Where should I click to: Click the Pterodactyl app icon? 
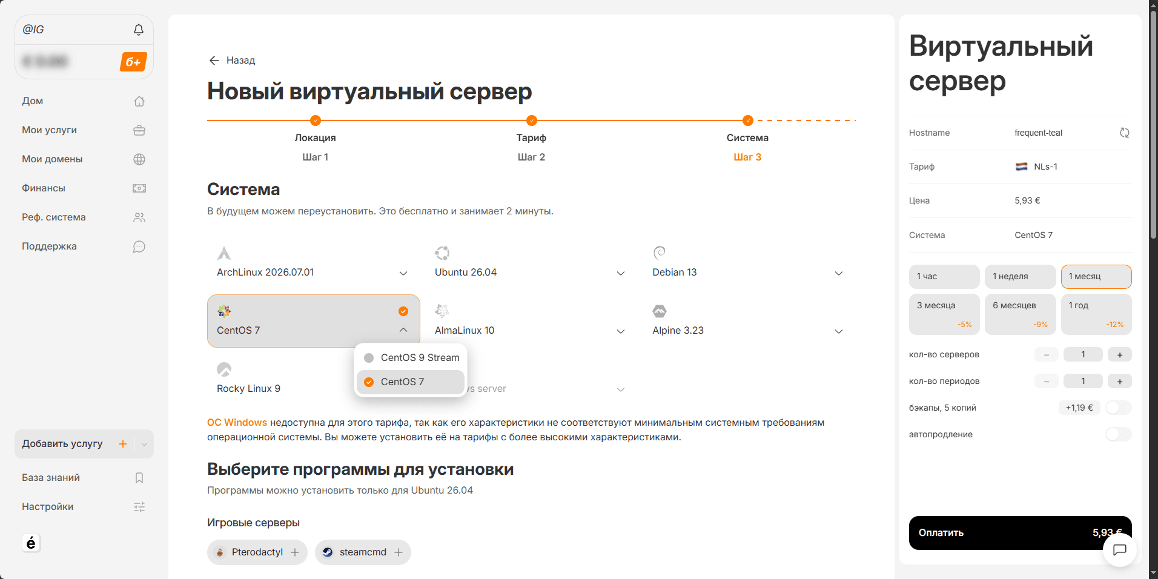click(x=220, y=552)
